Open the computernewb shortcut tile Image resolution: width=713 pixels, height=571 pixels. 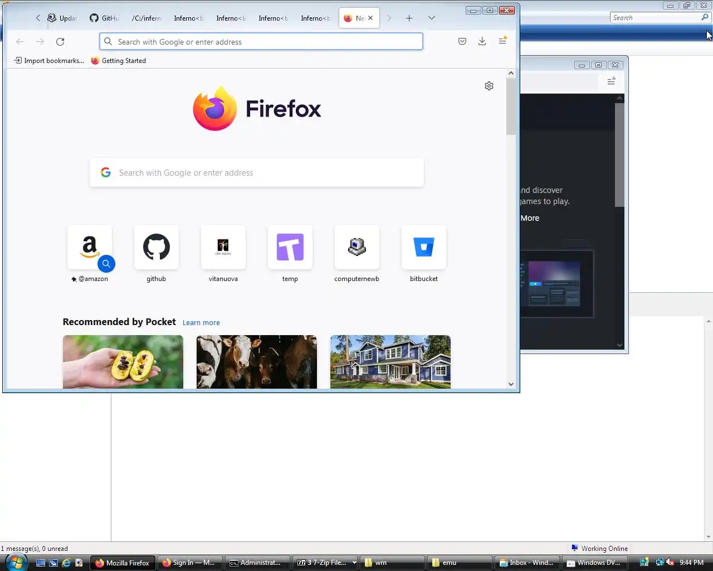tap(357, 247)
